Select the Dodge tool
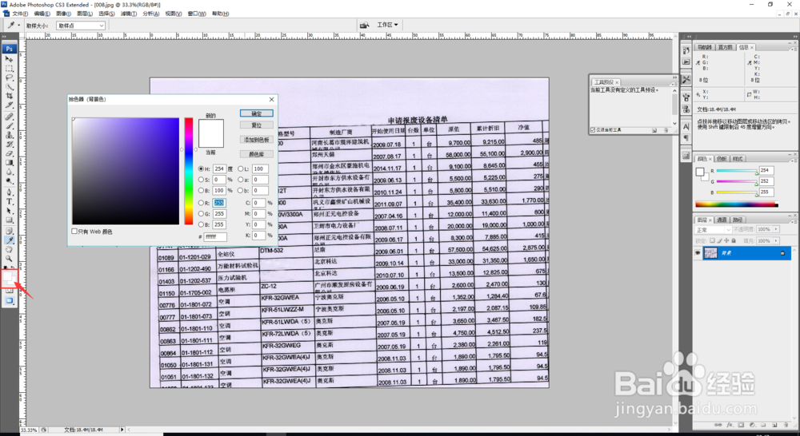The height and width of the screenshot is (436, 800). [x=9, y=180]
